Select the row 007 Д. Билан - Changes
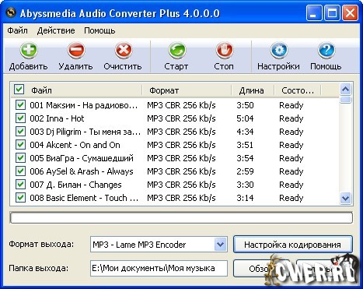 [175, 185]
